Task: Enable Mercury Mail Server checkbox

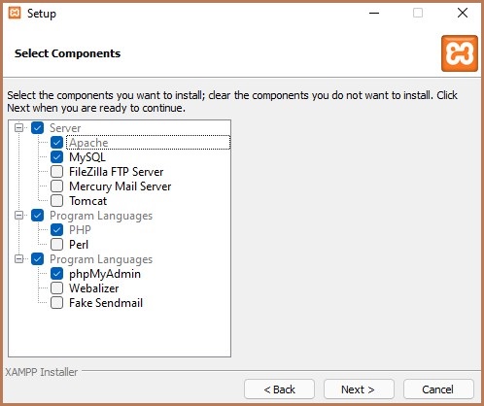Action: [x=56, y=186]
